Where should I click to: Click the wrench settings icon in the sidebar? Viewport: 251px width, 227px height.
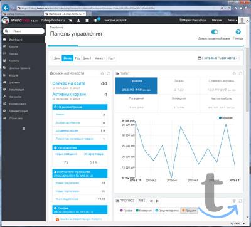point(4,97)
